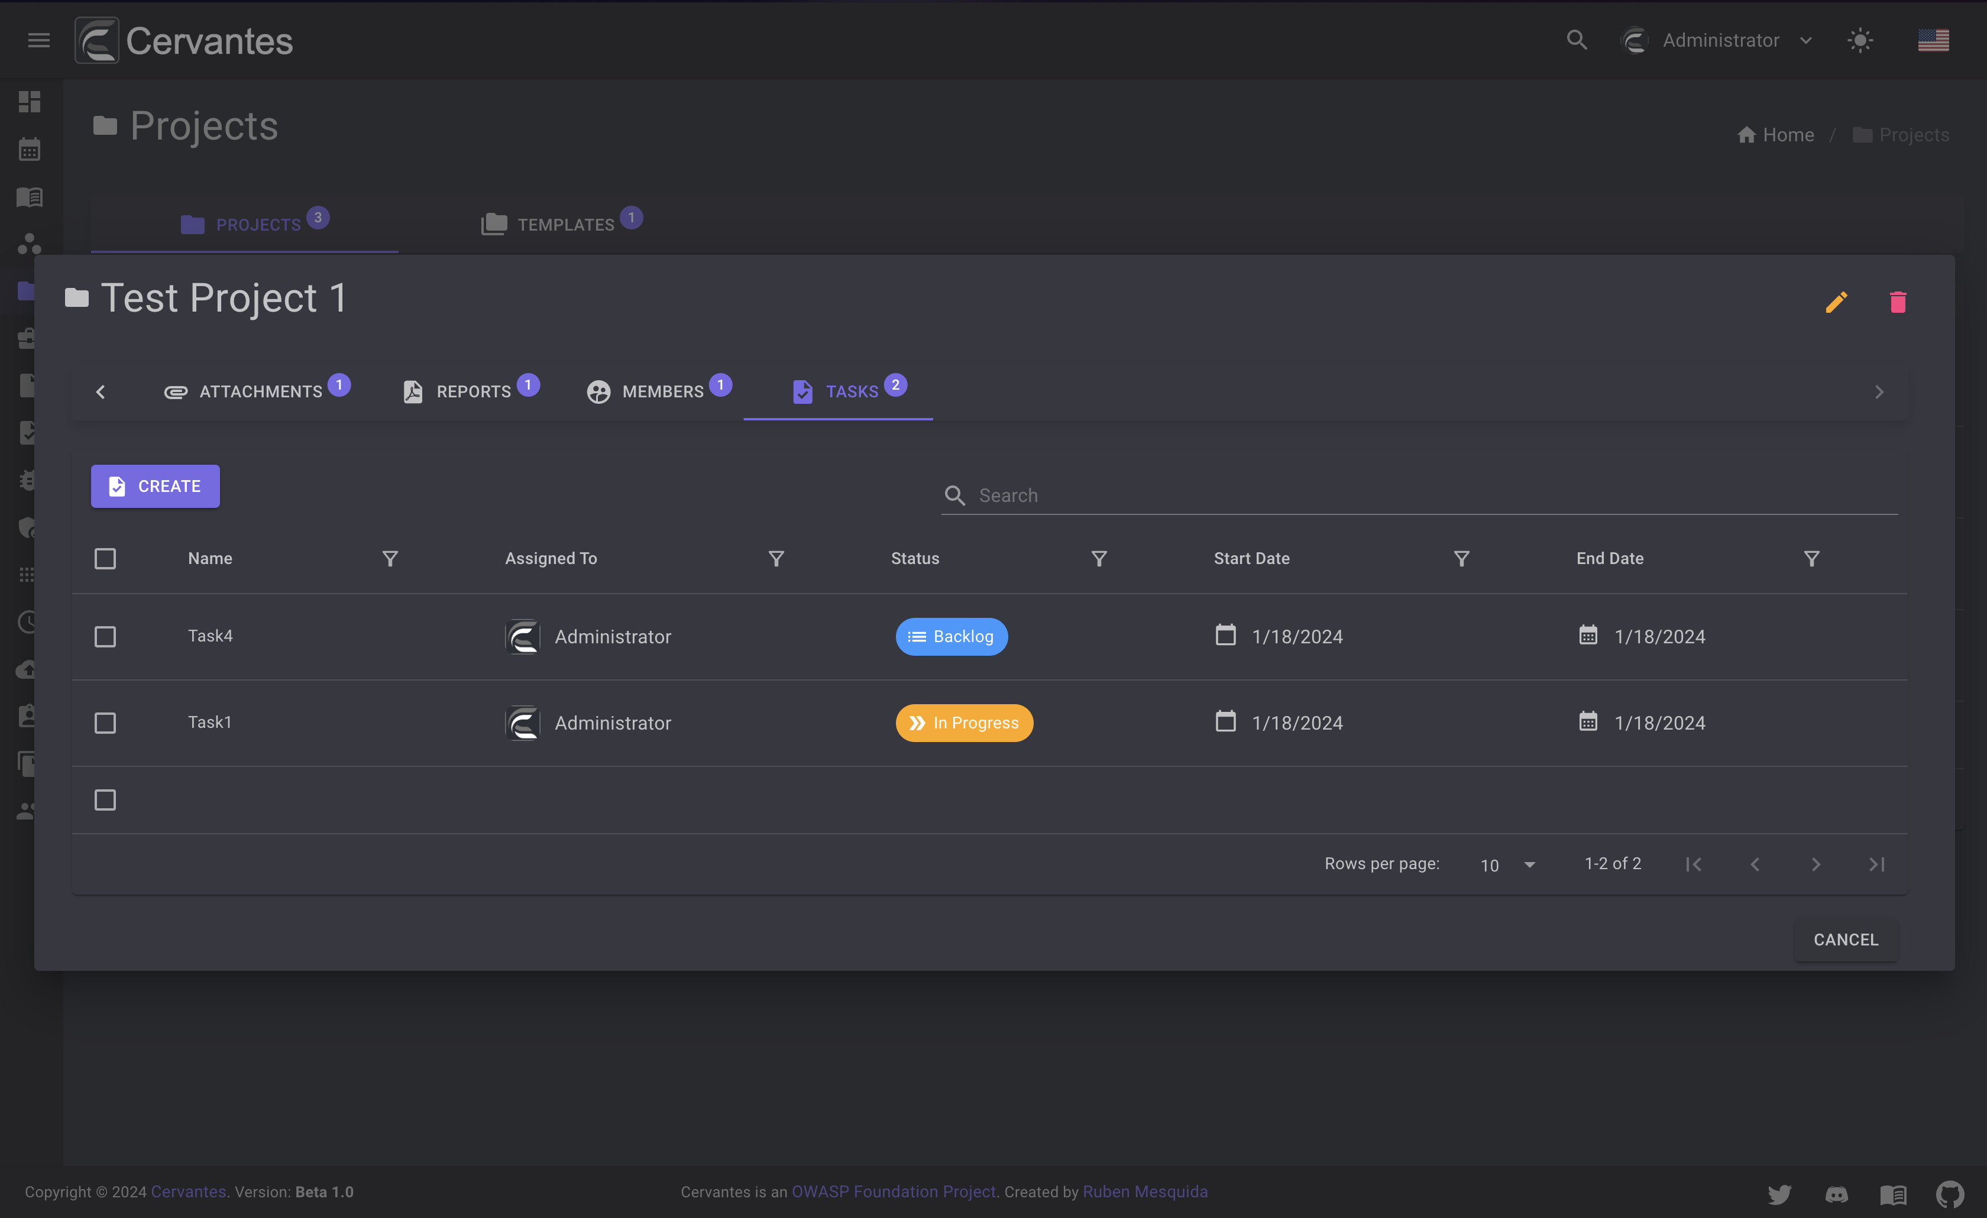Open the Task4 name cell

click(x=211, y=636)
